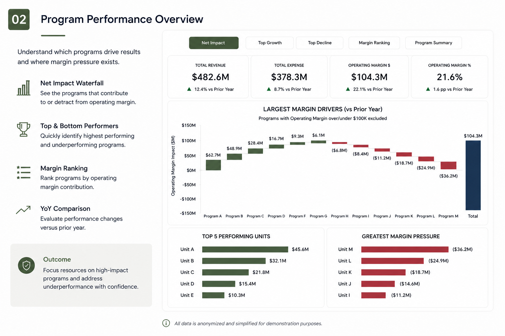Screen dimensions: 505x336
Task: Click the Program M x-axis label
Action: point(448,216)
